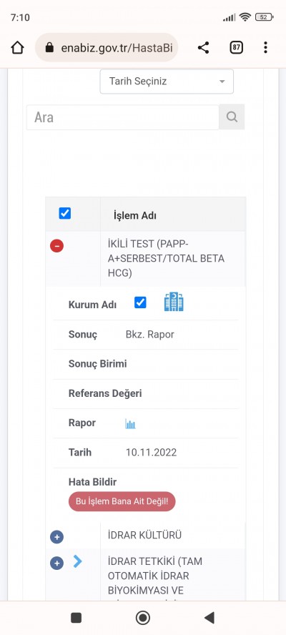The width and height of the screenshot is (286, 635).
Task: Uncheck the Kurum Adı checkbox
Action: (140, 302)
